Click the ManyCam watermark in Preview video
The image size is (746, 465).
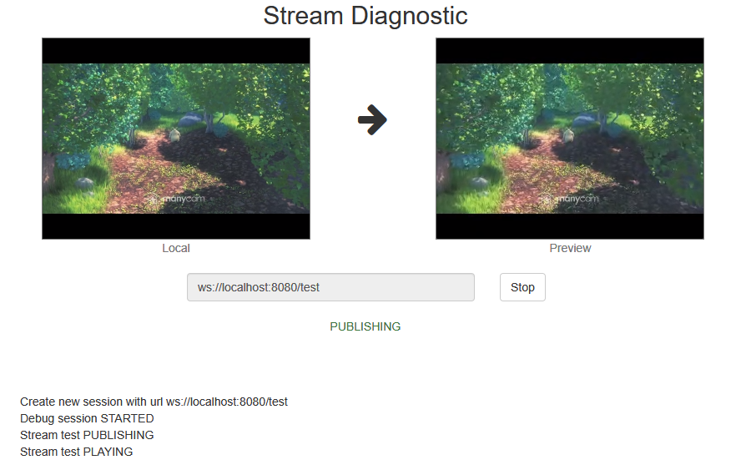coord(570,199)
